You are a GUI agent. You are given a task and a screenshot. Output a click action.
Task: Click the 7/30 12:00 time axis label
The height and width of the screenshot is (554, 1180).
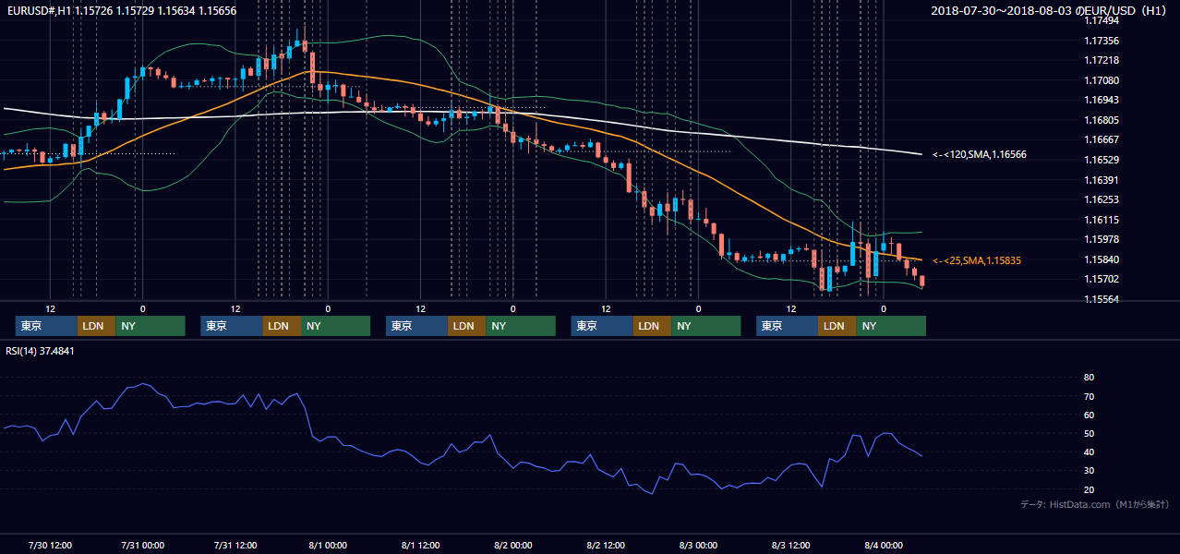(x=50, y=545)
